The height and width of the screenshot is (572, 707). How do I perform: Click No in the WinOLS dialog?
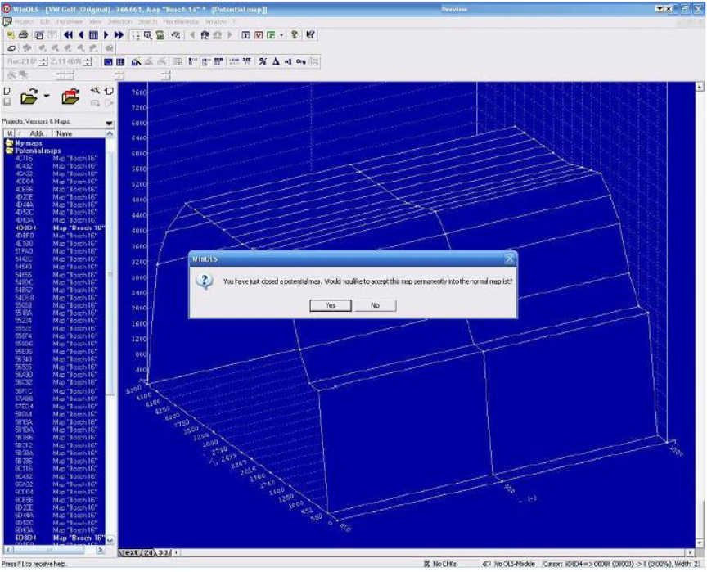click(x=375, y=305)
